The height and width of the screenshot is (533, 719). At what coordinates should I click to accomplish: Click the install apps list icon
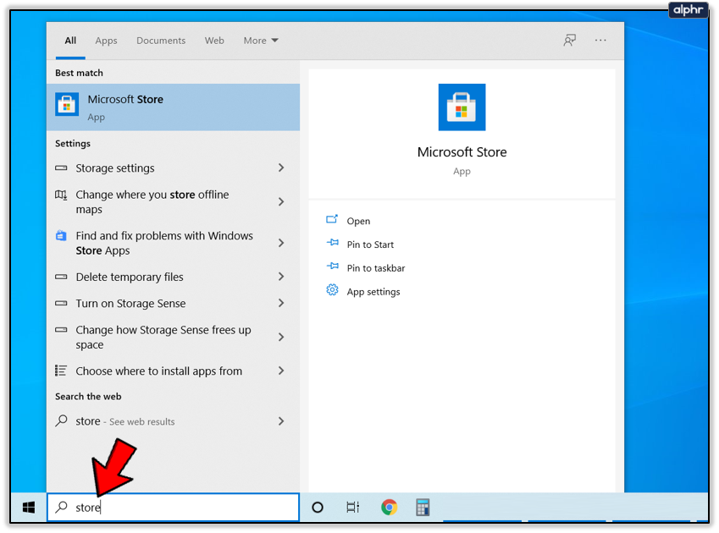coord(61,371)
